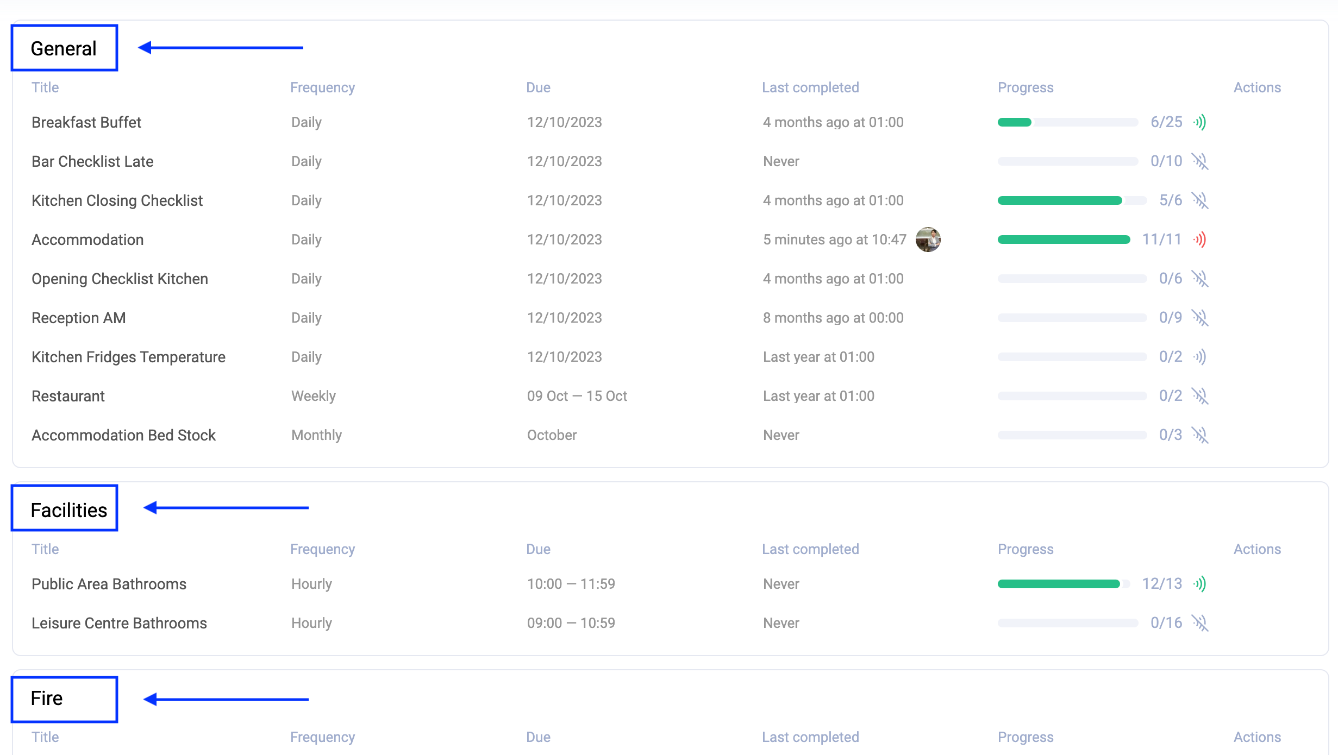Toggle notifications for Opening Checklist Kitchen

point(1202,278)
